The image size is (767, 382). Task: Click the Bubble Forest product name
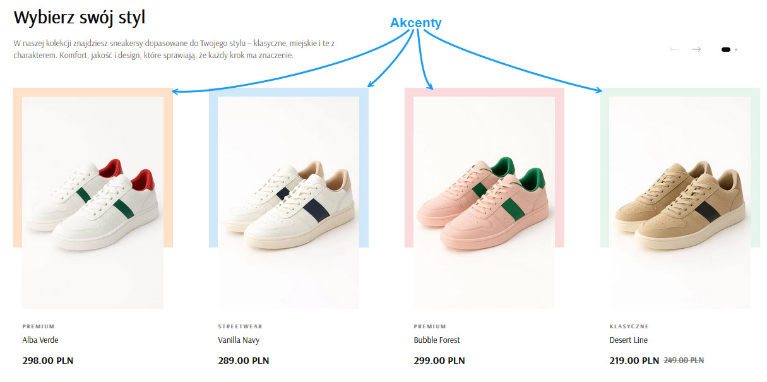(x=437, y=340)
